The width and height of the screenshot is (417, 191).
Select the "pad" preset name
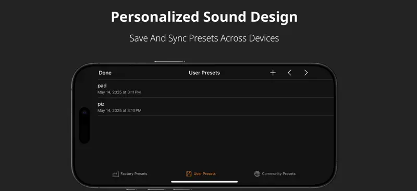click(102, 86)
